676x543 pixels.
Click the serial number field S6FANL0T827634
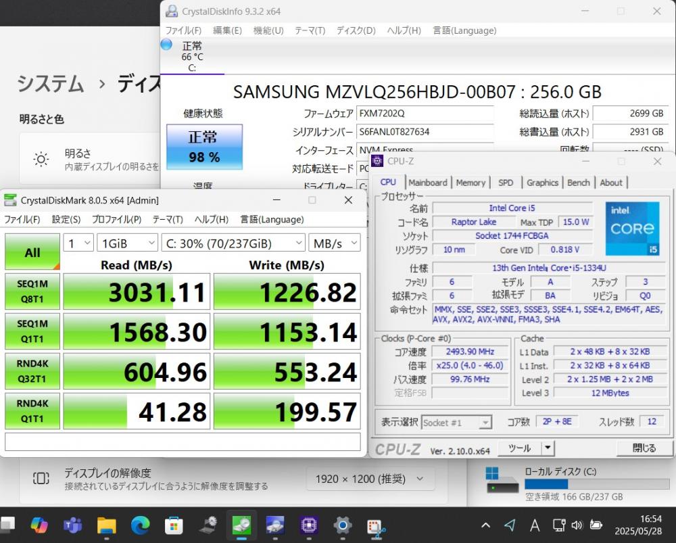[425, 132]
